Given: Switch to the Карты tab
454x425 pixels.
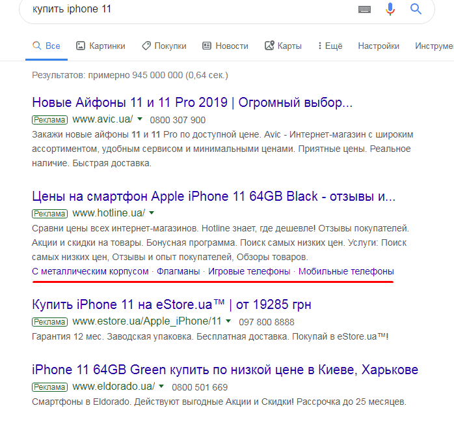Looking at the screenshot, I should tap(283, 46).
